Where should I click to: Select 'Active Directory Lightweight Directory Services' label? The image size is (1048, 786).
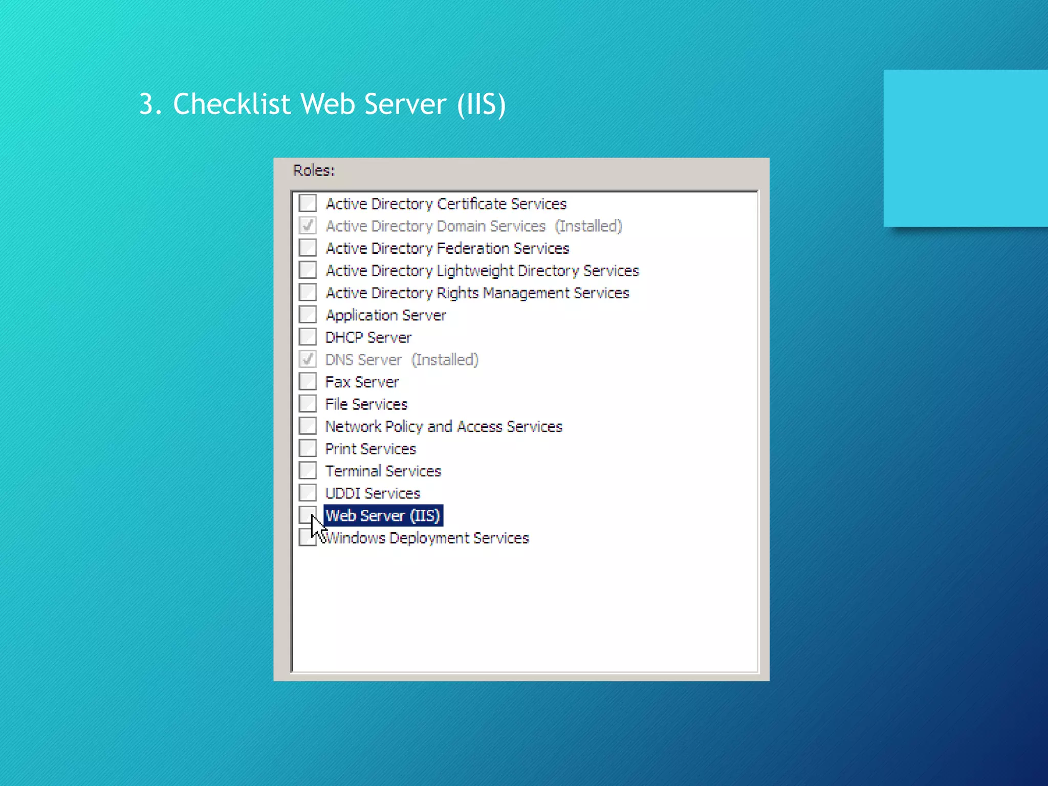pyautogui.click(x=483, y=271)
